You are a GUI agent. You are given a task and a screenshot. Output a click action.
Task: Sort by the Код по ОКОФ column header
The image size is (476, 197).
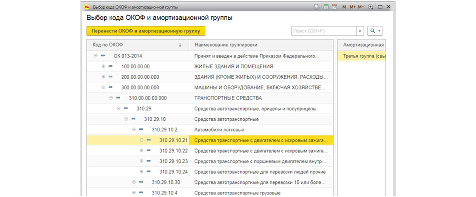coord(138,45)
